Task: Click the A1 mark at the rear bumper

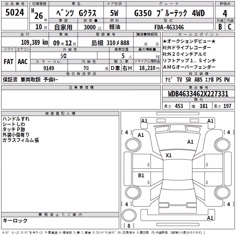Action: coord(210,218)
